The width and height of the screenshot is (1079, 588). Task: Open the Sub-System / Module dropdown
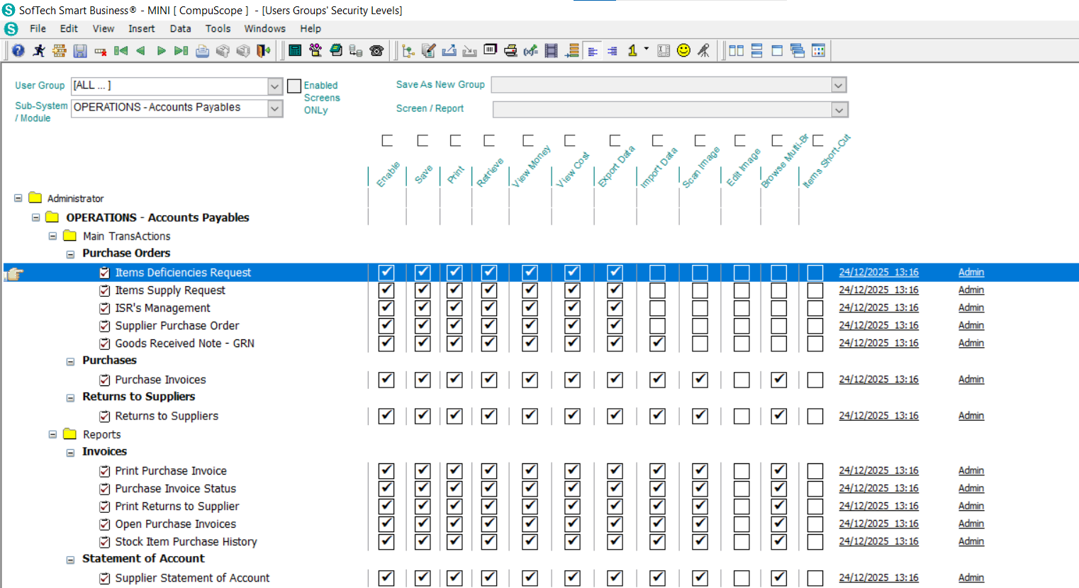pyautogui.click(x=275, y=108)
